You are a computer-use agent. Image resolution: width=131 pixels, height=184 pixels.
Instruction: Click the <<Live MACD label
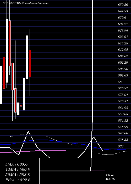pos(110,177)
